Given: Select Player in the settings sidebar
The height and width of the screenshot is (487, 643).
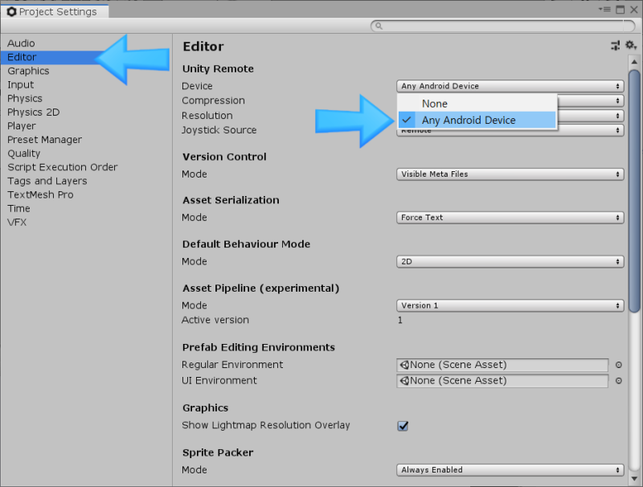Looking at the screenshot, I should click(22, 126).
